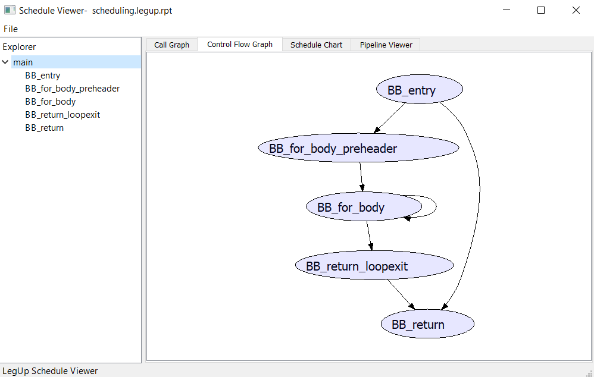Image resolution: width=594 pixels, height=377 pixels.
Task: Click the BB_for_body_preheader graph node
Action: click(x=358, y=148)
